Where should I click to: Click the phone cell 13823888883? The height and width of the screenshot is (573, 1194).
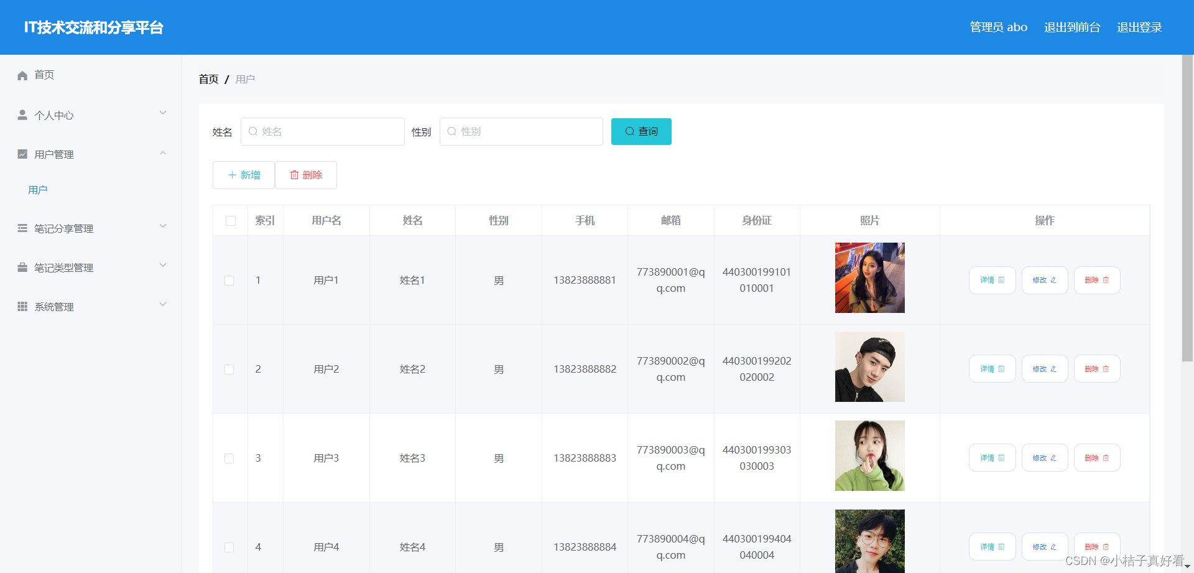585,459
